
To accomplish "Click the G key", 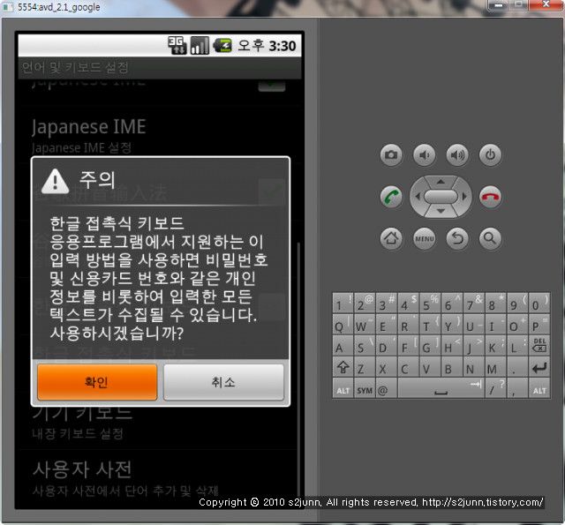I will [430, 345].
